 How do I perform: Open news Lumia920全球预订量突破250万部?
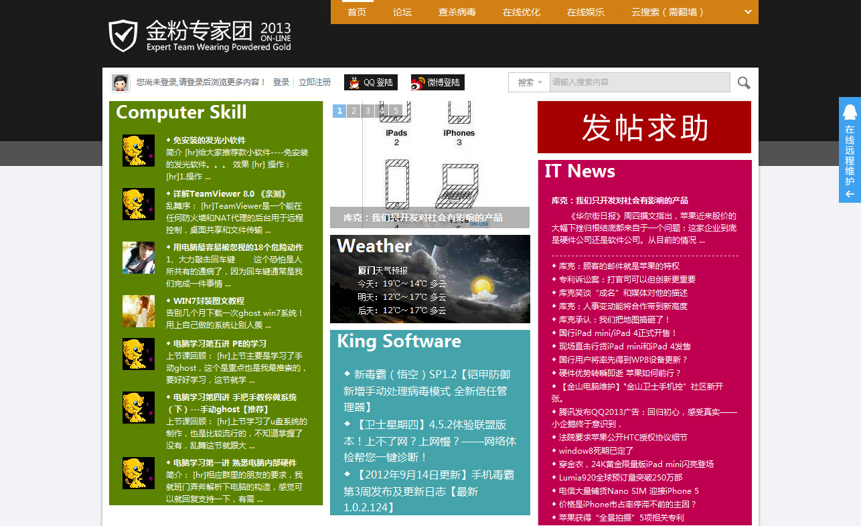click(x=621, y=478)
